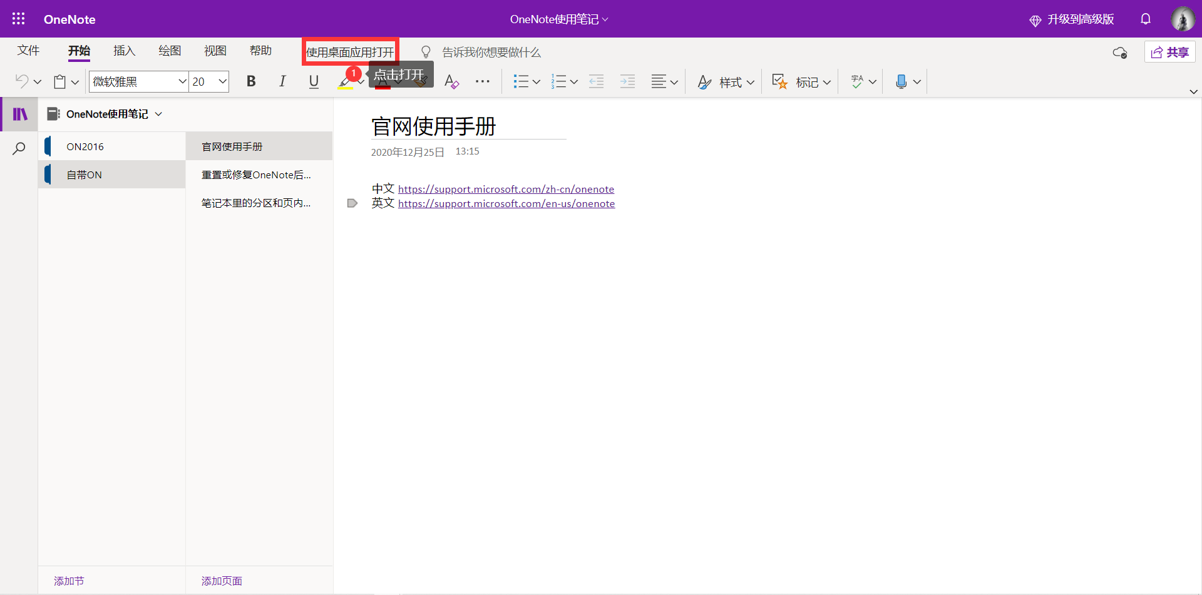Viewport: 1202px width, 595px height.
Task: Show the notebooks navigation pane icon
Action: (x=20, y=114)
